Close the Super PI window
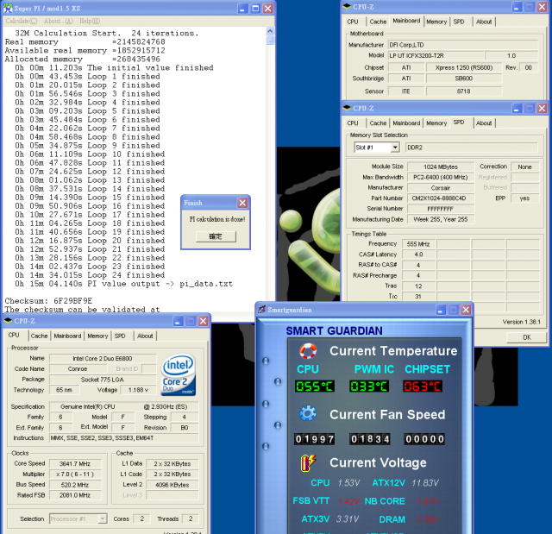Screen dimensions: 552x534 (x=268, y=9)
